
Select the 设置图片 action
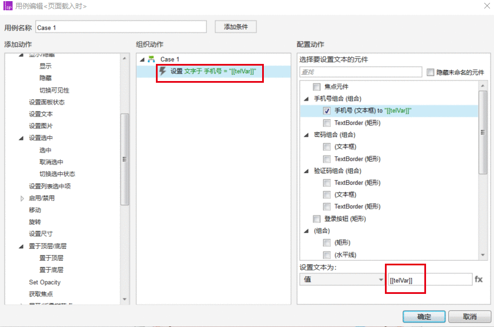41,126
